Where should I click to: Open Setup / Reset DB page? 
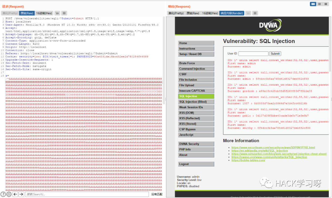(196, 54)
